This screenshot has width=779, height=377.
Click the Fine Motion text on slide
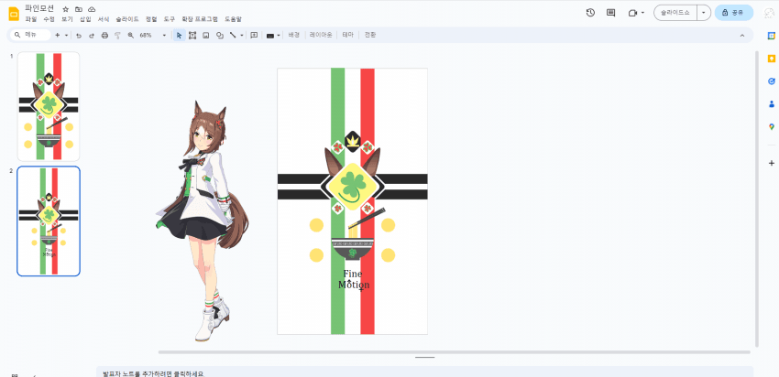pyautogui.click(x=354, y=279)
